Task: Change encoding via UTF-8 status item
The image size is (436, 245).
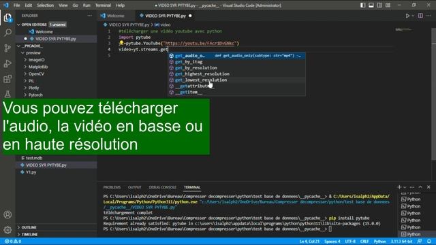Action: [350, 242]
